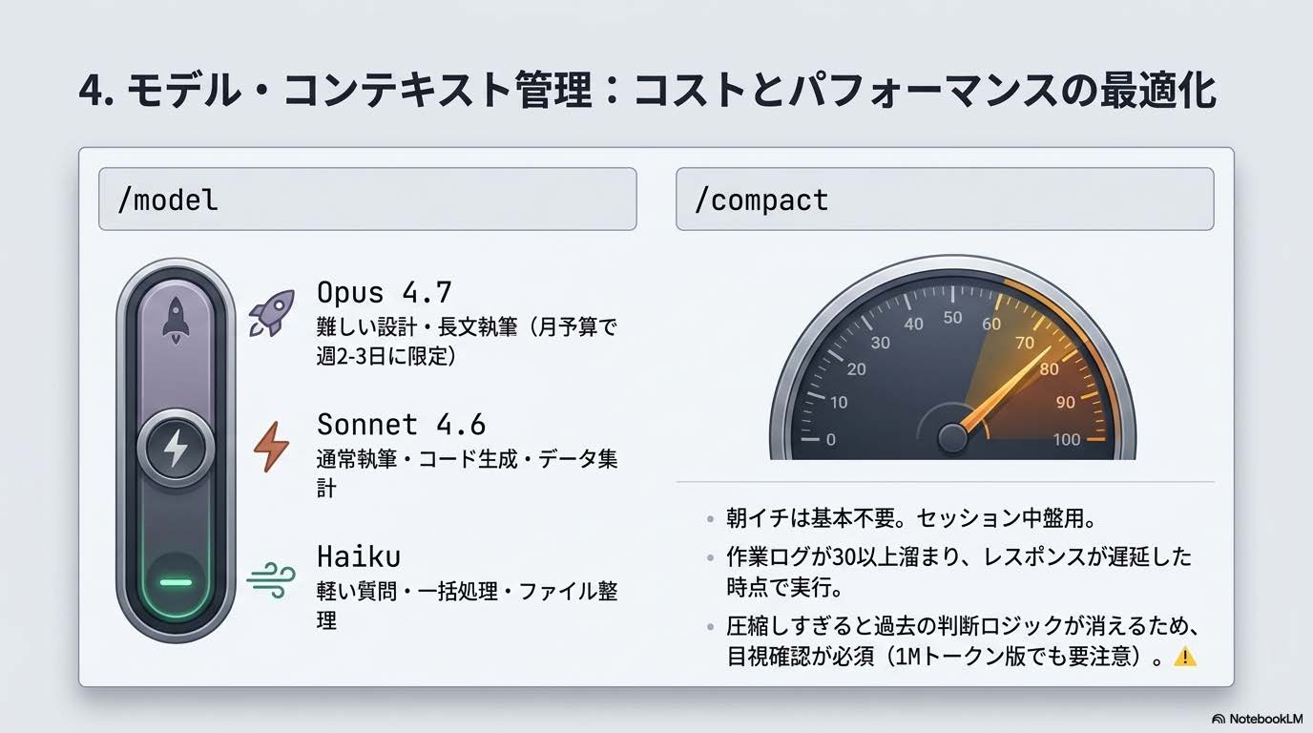Image resolution: width=1313 pixels, height=733 pixels.
Task: Click the green wind icon beside Haiku
Action: [271, 579]
